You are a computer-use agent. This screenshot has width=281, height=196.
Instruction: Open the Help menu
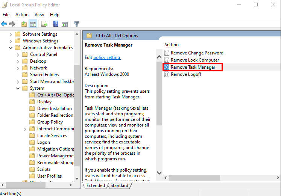pyautogui.click(x=55, y=15)
